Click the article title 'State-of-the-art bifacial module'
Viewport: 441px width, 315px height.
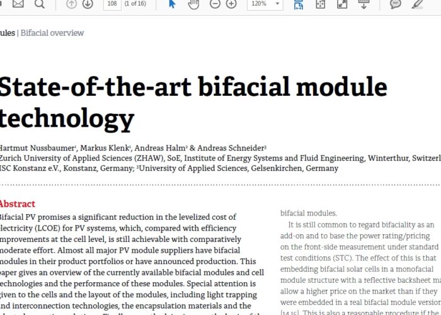[193, 87]
